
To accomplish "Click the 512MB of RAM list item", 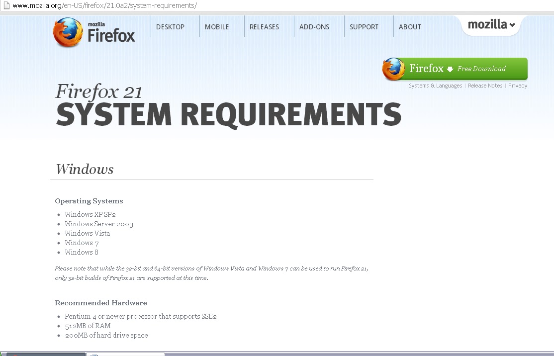I will coord(88,326).
